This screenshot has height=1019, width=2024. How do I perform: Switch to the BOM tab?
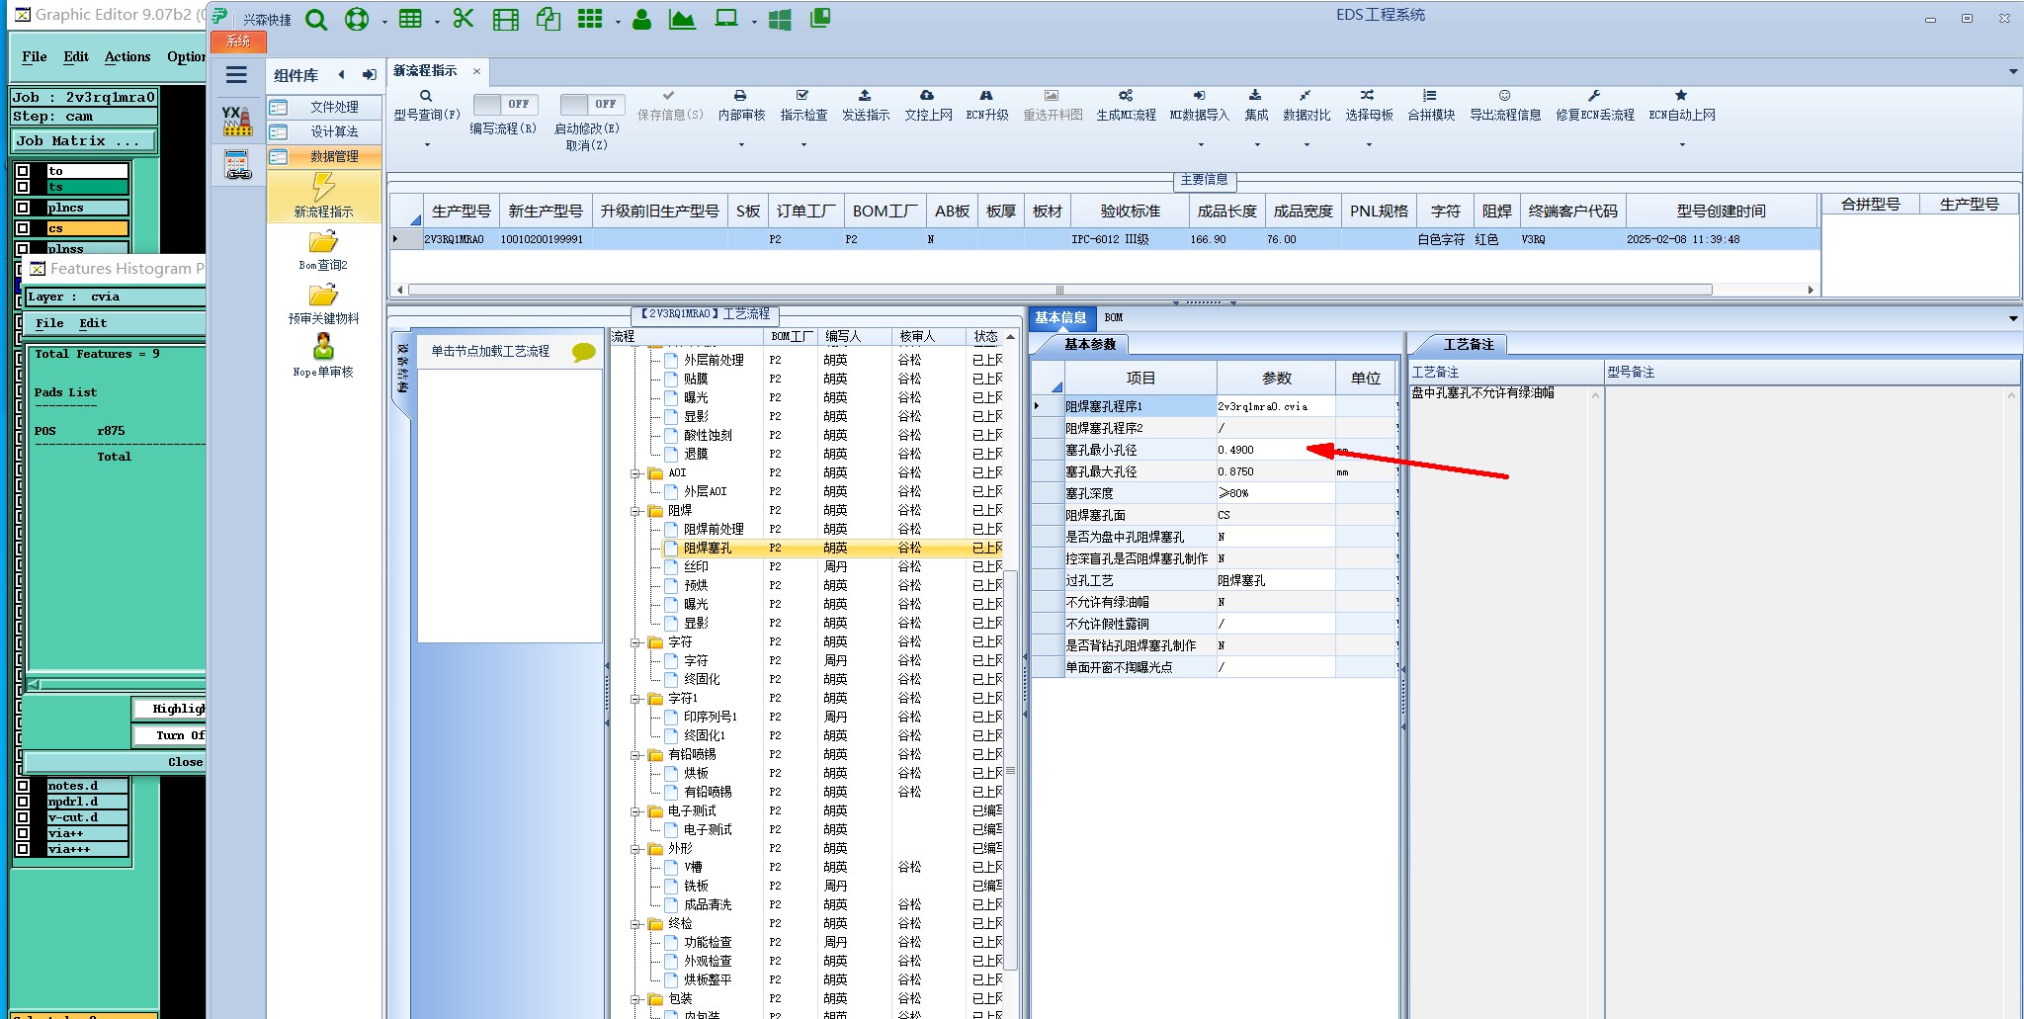point(1114,317)
